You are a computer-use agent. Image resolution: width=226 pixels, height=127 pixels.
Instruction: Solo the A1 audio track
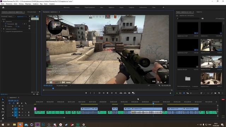click(x=25, y=112)
